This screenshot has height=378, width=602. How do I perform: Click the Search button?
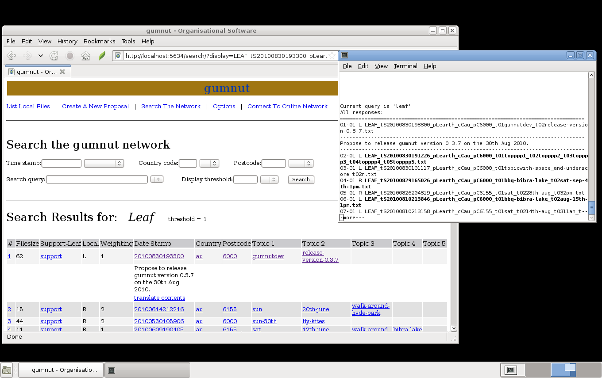click(x=301, y=179)
